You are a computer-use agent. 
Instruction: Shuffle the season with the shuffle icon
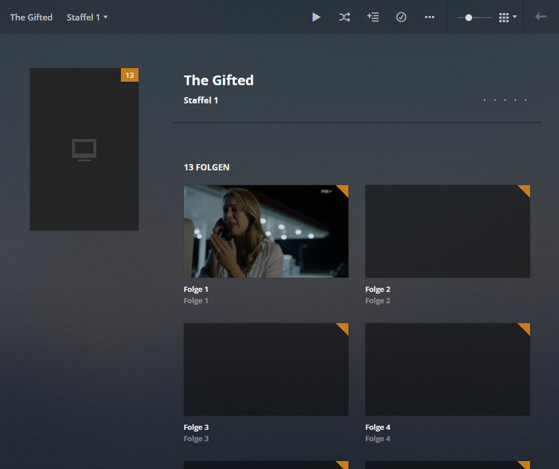click(x=345, y=17)
